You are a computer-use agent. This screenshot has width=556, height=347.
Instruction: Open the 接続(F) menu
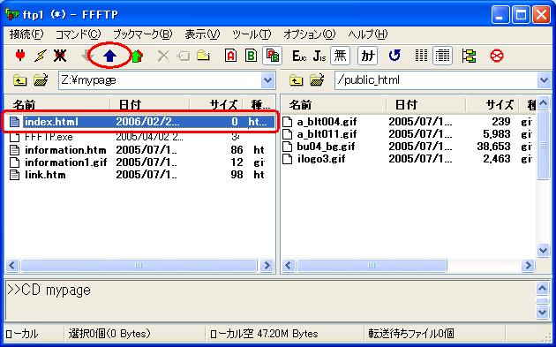(26, 34)
